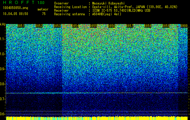
Task: Click the Ovserver field label
Action: (61, 3)
